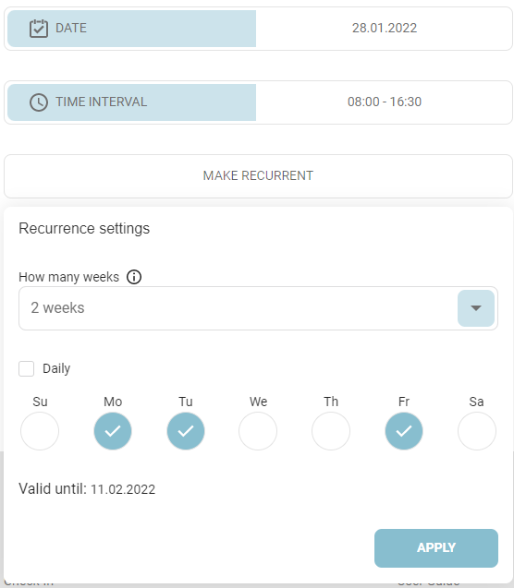This screenshot has width=514, height=588.
Task: Select the 2 weeks combo box field
Action: (258, 308)
